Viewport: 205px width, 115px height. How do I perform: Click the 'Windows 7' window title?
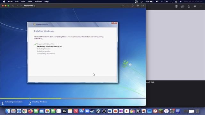(30, 6)
